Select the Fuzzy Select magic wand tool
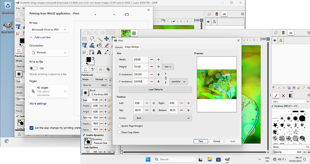The image size is (310, 164). pos(99,39)
